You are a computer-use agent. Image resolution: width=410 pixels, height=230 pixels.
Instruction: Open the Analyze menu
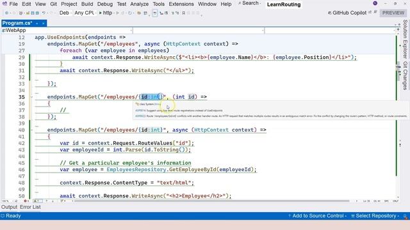[140, 4]
